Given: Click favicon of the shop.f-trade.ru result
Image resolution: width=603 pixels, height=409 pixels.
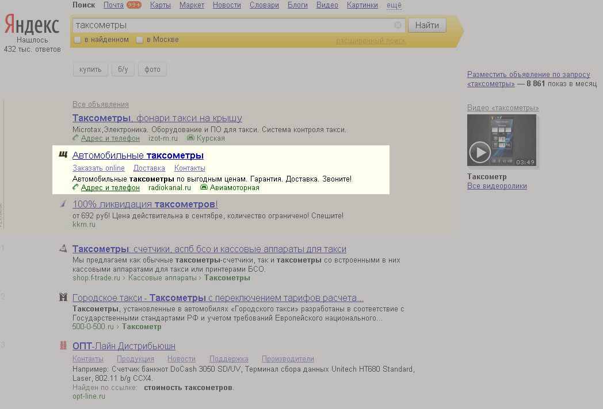Looking at the screenshot, I should (63, 248).
